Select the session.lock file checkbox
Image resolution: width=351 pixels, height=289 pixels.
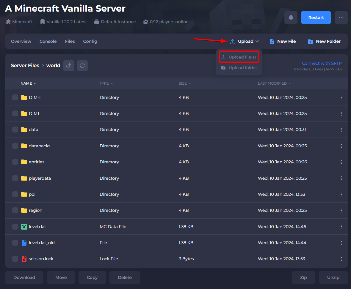15,259
